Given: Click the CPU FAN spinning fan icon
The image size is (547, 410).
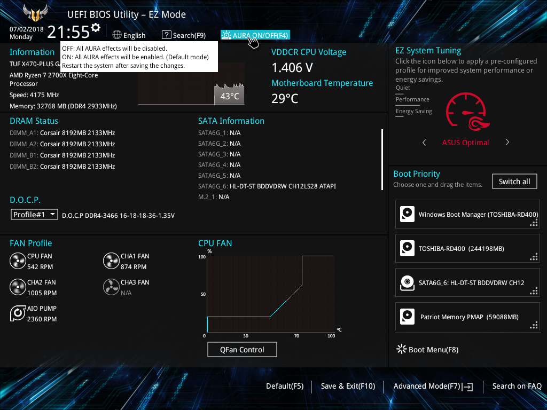Looking at the screenshot, I should [x=18, y=261].
